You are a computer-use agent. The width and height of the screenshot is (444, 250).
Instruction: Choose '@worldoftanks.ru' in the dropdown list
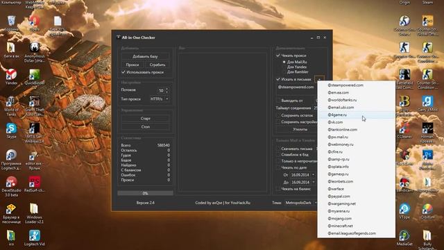356,100
